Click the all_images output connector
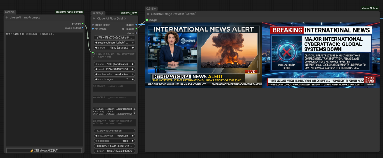This screenshot has width=383, height=158. click(137, 29)
